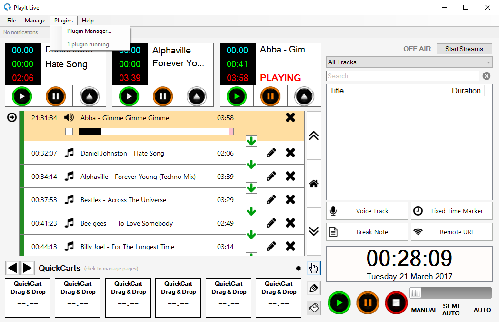Toggle green segue arrow after Hate Song
Screen dimensions: 499x322
[x=251, y=165]
